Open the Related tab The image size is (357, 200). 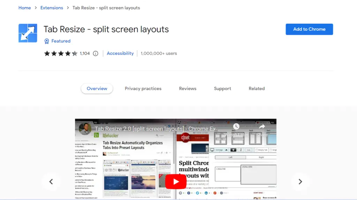(x=257, y=89)
